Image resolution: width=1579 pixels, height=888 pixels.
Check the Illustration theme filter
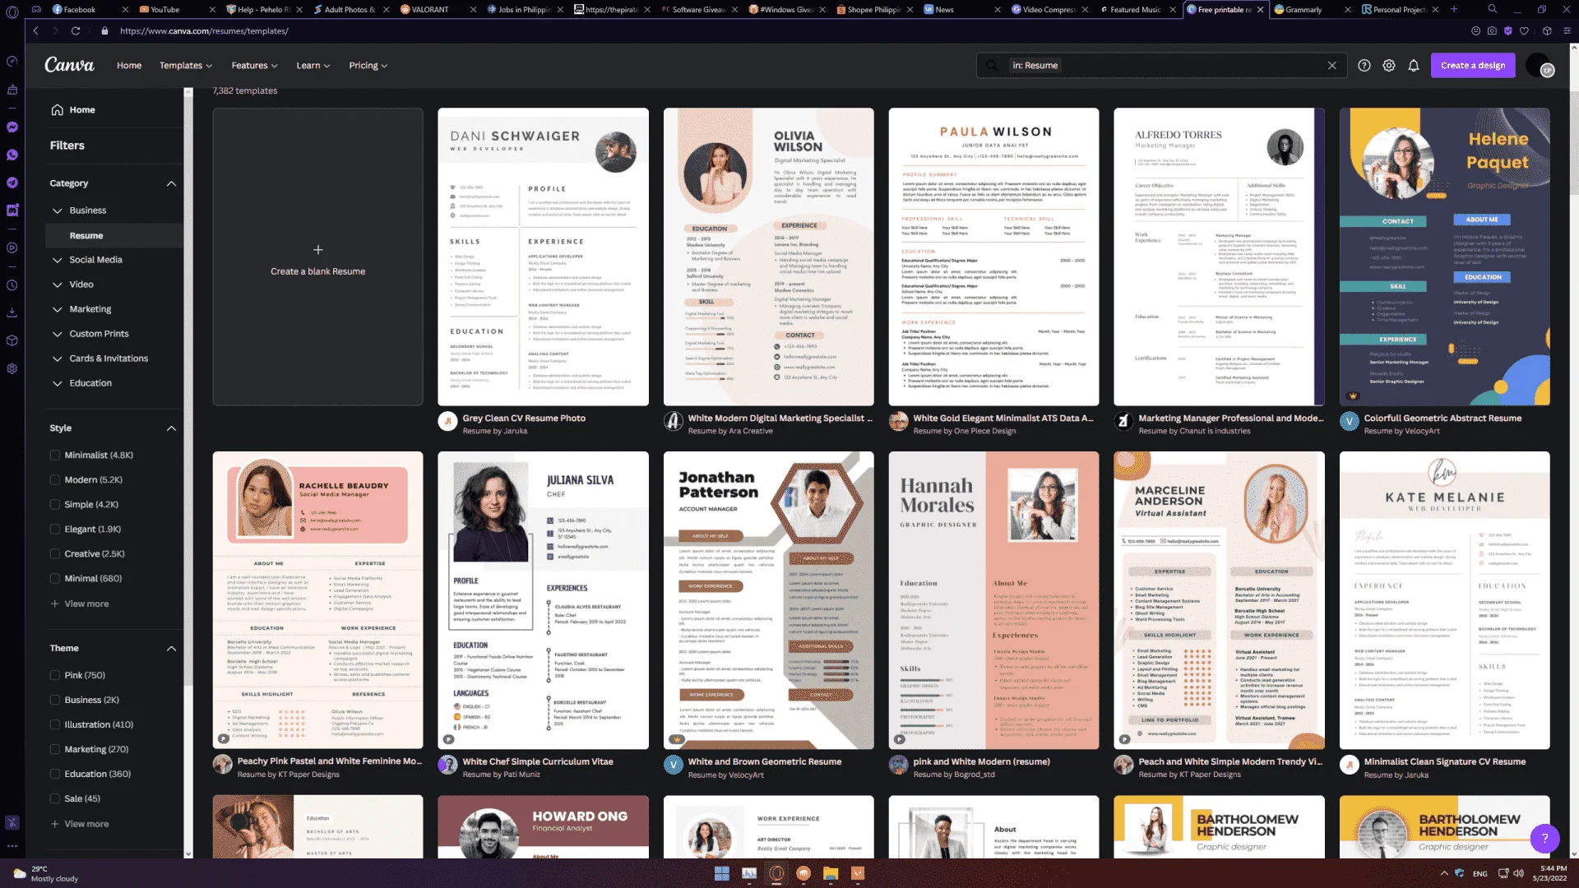[x=55, y=724]
